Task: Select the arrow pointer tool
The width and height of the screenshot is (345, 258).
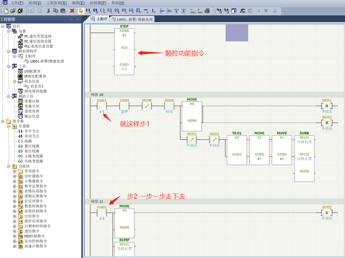Action: pos(81,11)
